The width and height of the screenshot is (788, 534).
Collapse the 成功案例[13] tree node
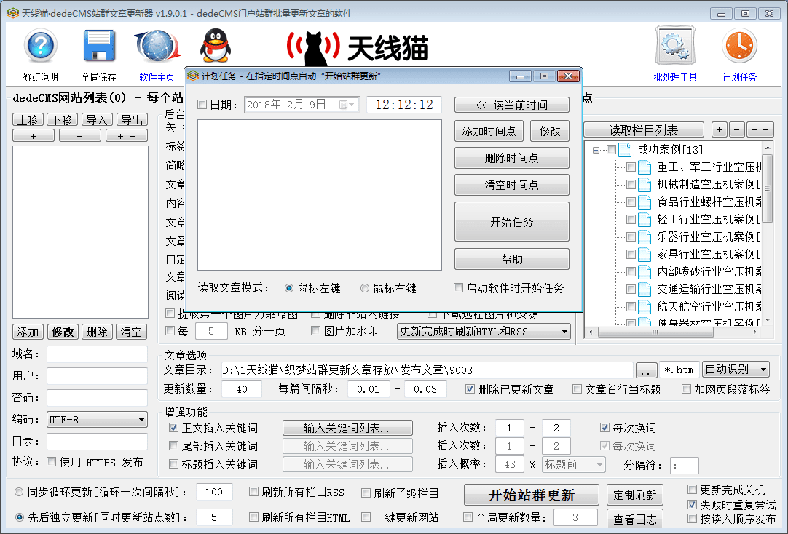point(596,150)
